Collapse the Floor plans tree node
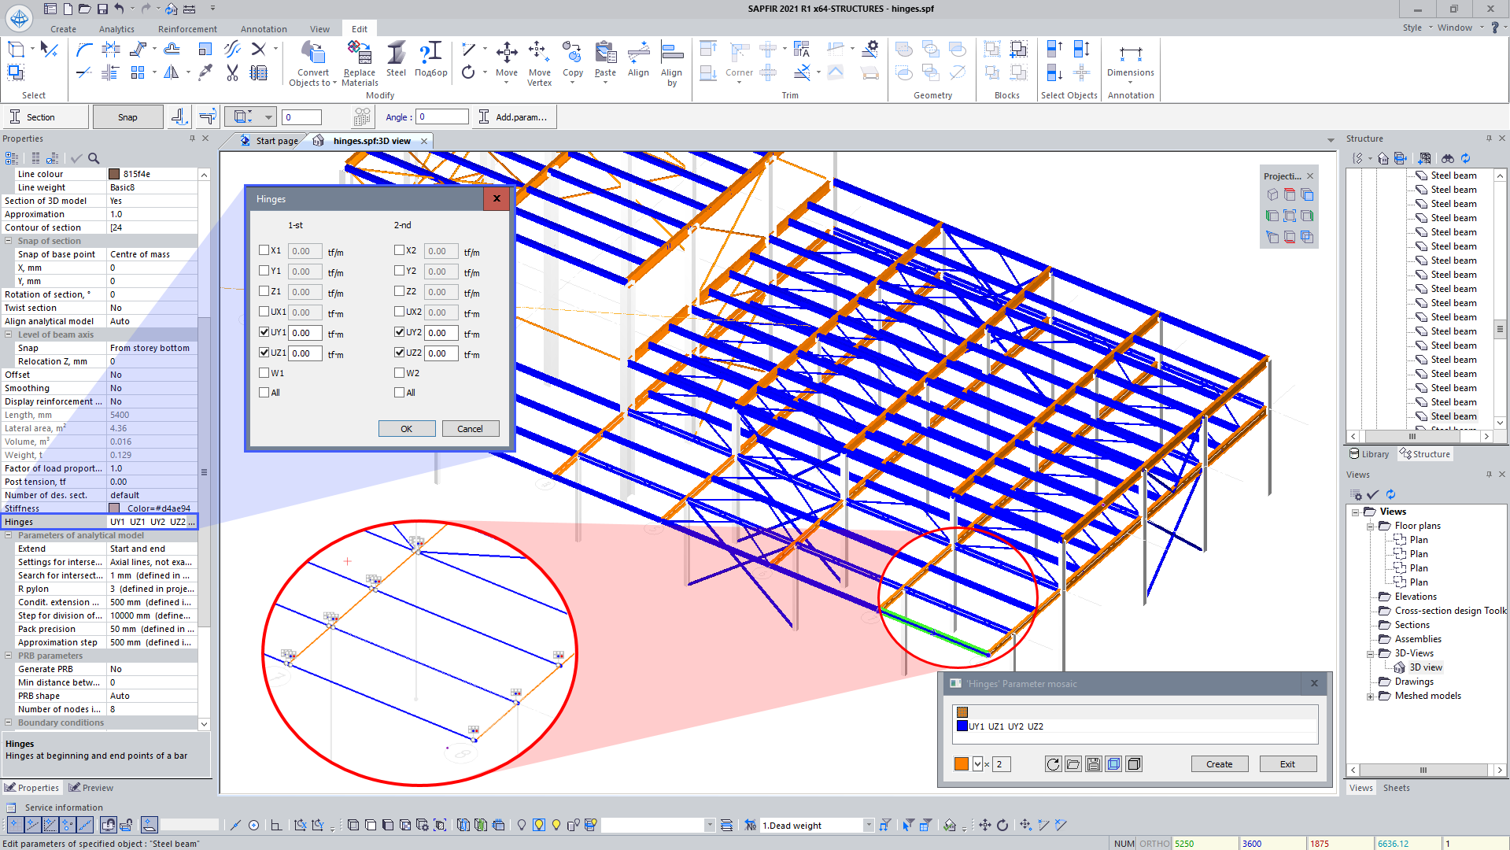This screenshot has height=850, width=1510. point(1370,526)
